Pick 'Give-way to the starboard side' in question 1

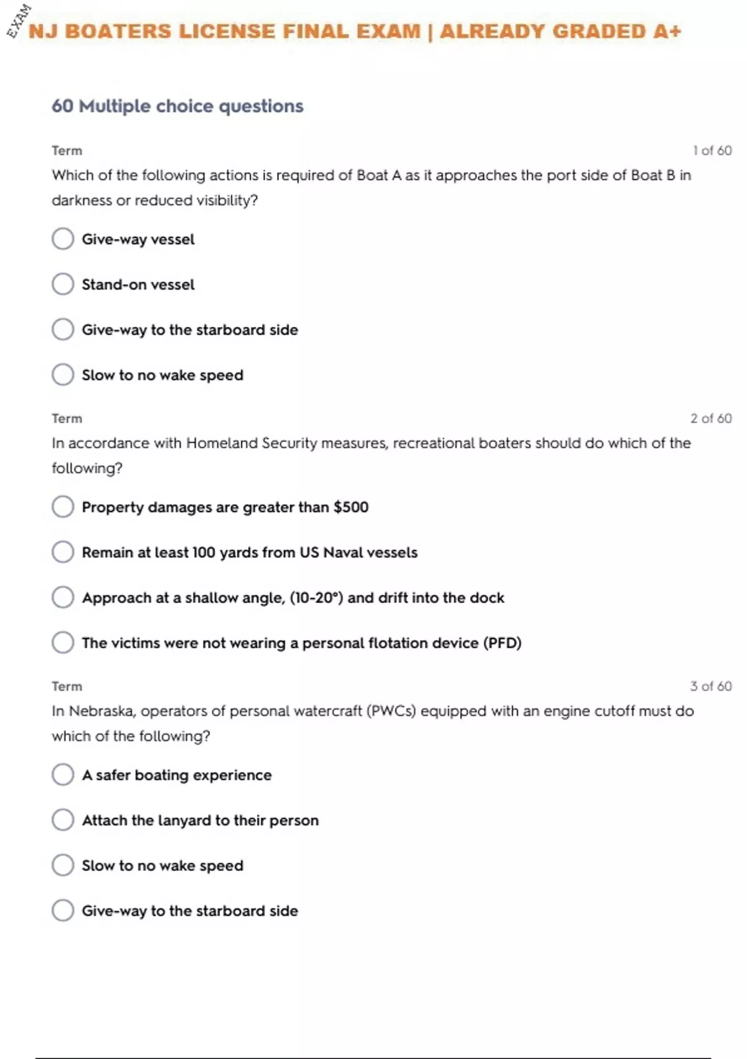click(x=63, y=330)
